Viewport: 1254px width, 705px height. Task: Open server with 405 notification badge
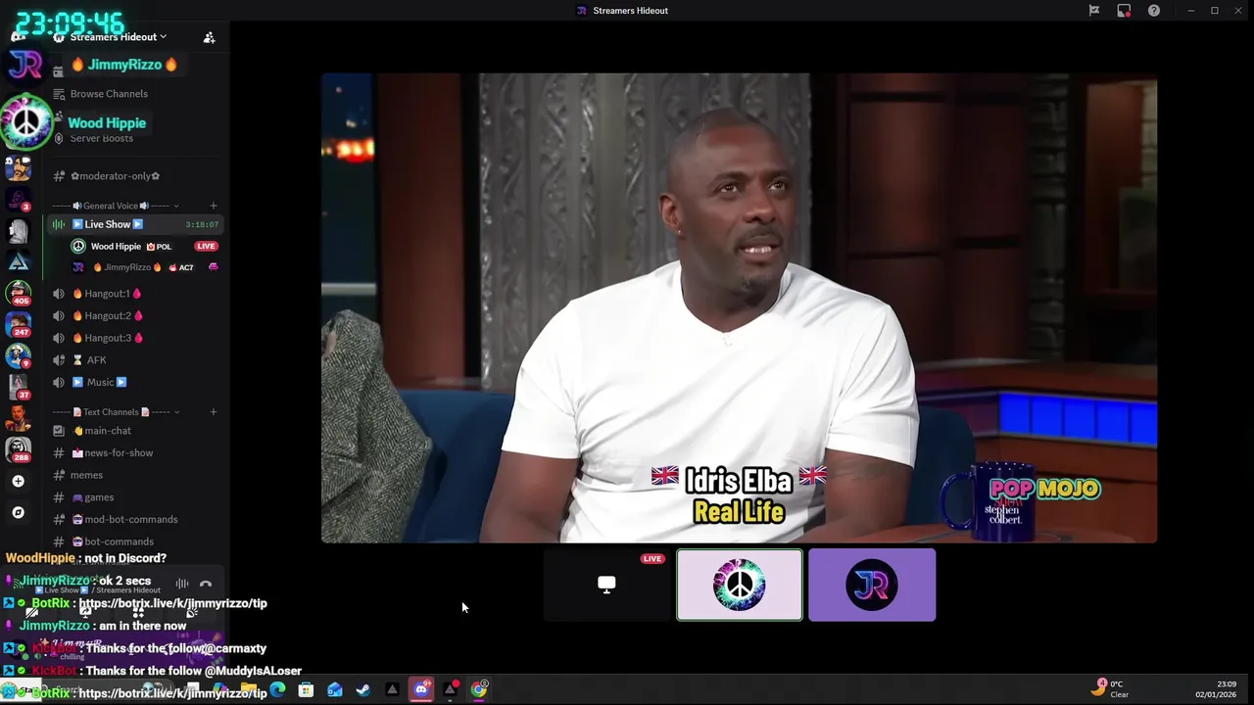tap(19, 292)
